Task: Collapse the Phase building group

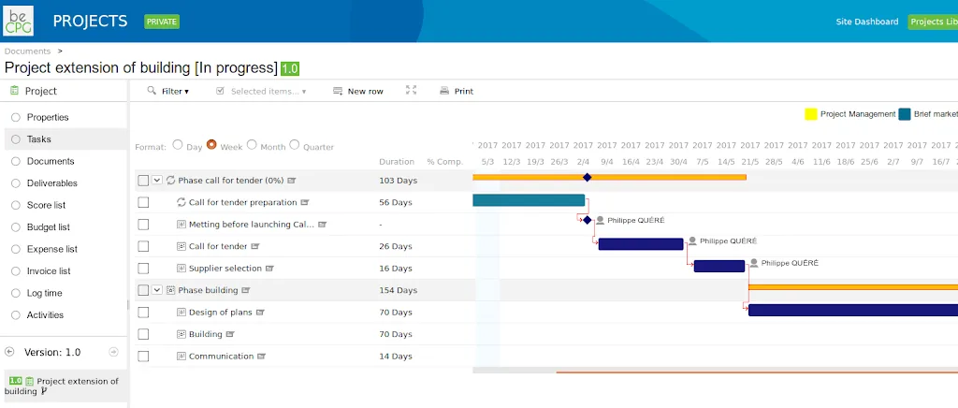Action: point(157,290)
